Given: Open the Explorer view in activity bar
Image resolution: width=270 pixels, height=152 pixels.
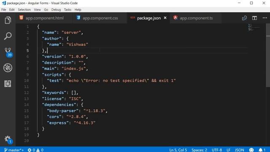Looking at the screenshot, I should tap(8, 20).
